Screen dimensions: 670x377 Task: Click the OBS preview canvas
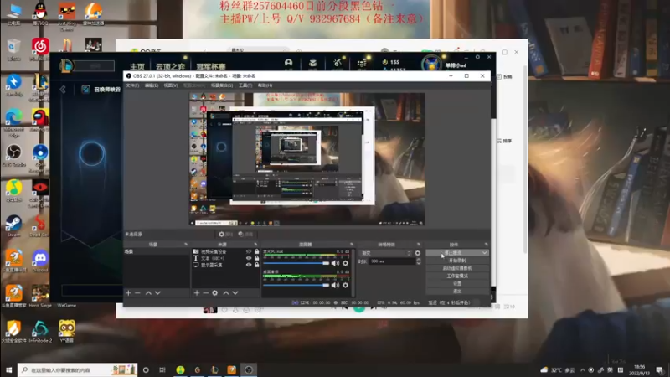307,159
